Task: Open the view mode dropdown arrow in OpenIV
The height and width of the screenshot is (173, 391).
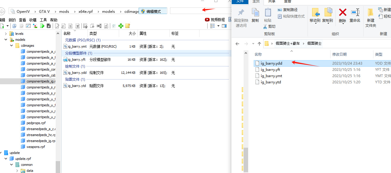Action: coord(218,26)
